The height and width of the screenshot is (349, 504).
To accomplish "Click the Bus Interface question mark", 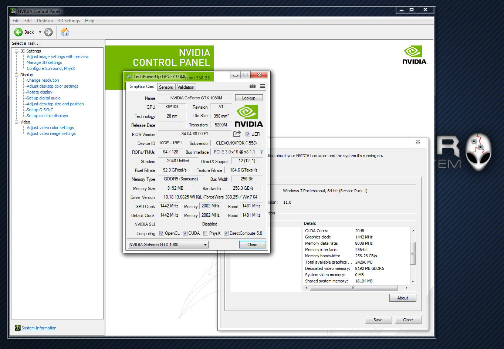I will click(x=261, y=152).
